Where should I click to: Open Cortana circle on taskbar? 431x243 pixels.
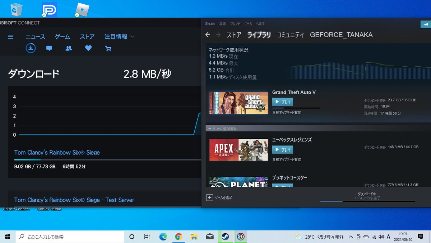(132, 237)
